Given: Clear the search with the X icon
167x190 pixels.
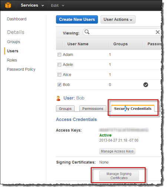Looking at the screenshot, I should [158, 32].
